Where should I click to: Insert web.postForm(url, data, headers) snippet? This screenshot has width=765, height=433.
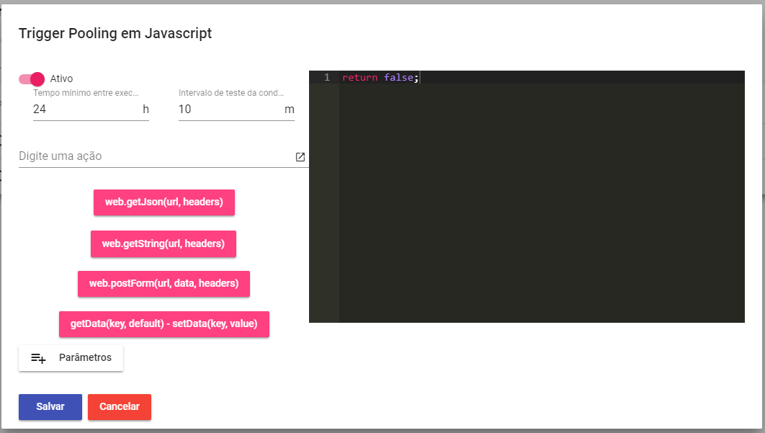pyautogui.click(x=164, y=284)
